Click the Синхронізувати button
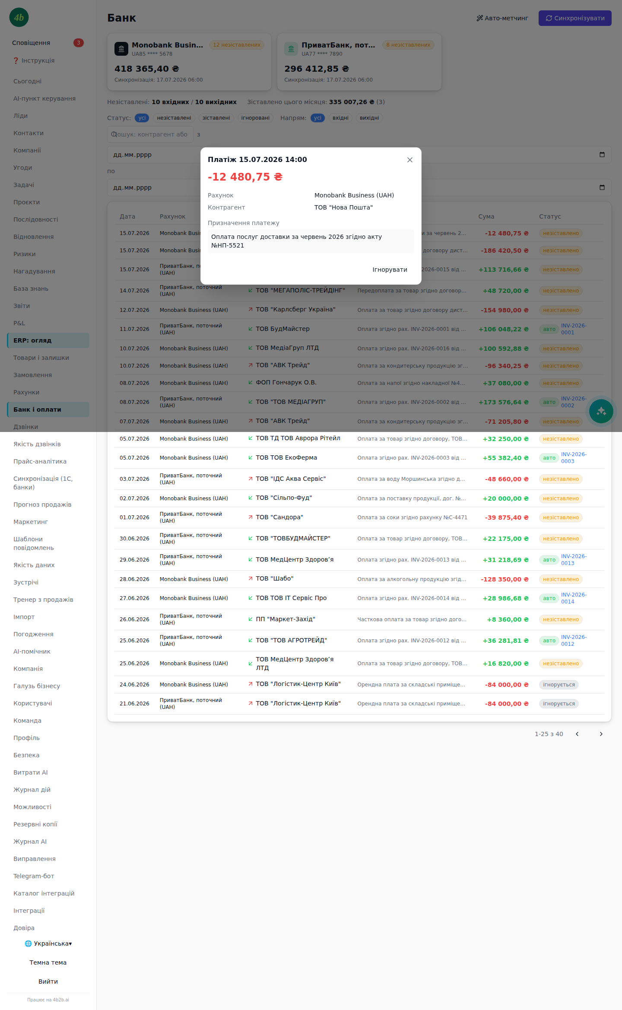The height and width of the screenshot is (1010, 622). pos(575,18)
